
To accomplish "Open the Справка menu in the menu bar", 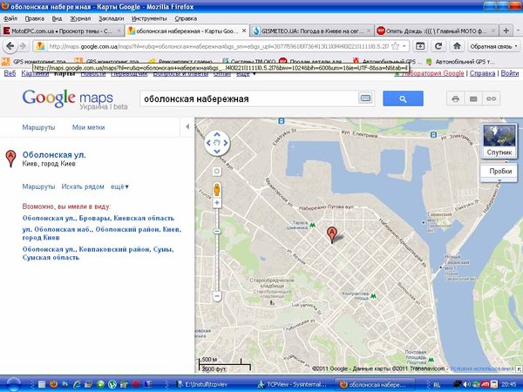I will 186,18.
